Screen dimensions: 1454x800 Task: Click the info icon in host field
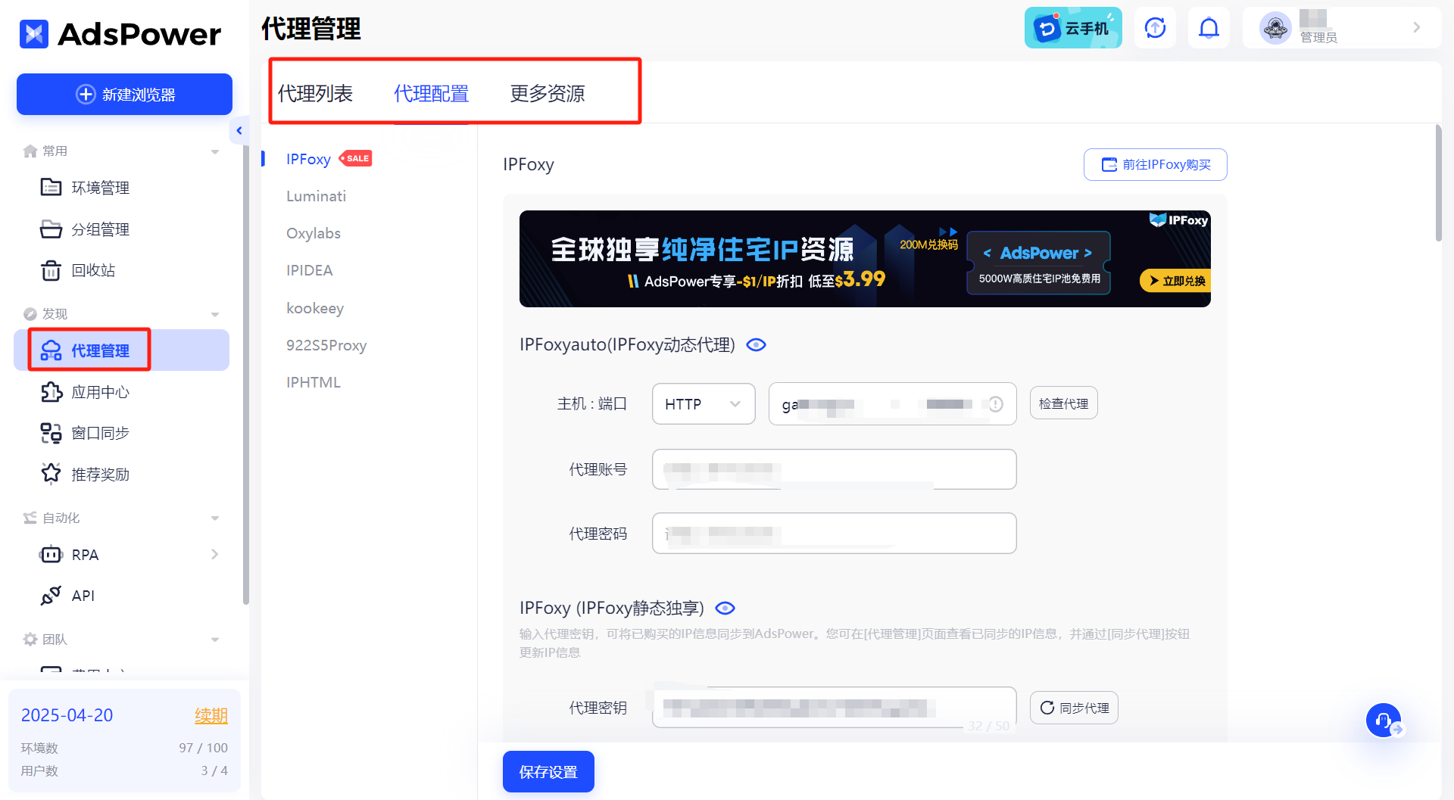tap(996, 404)
